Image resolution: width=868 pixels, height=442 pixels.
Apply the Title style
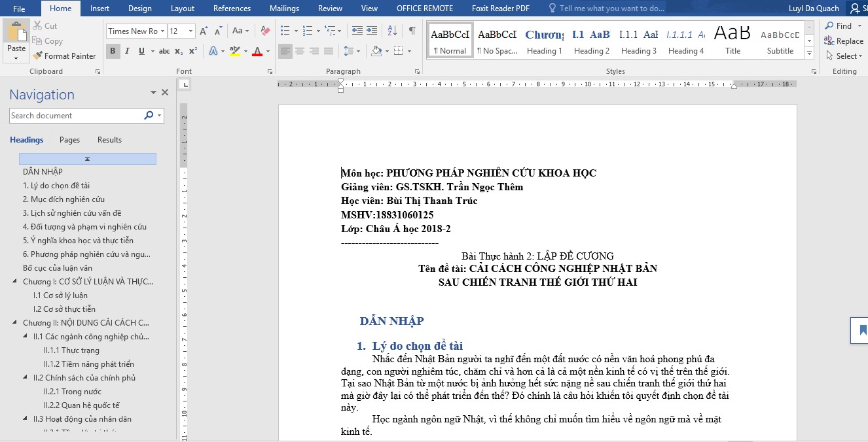[732, 41]
